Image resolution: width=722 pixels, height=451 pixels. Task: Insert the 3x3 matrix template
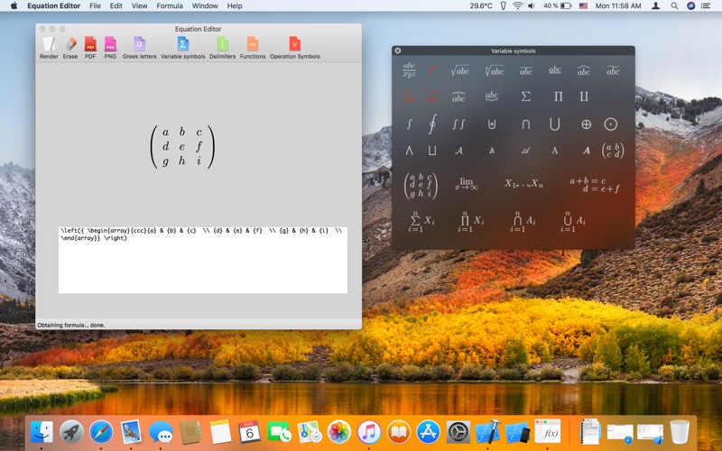(419, 184)
